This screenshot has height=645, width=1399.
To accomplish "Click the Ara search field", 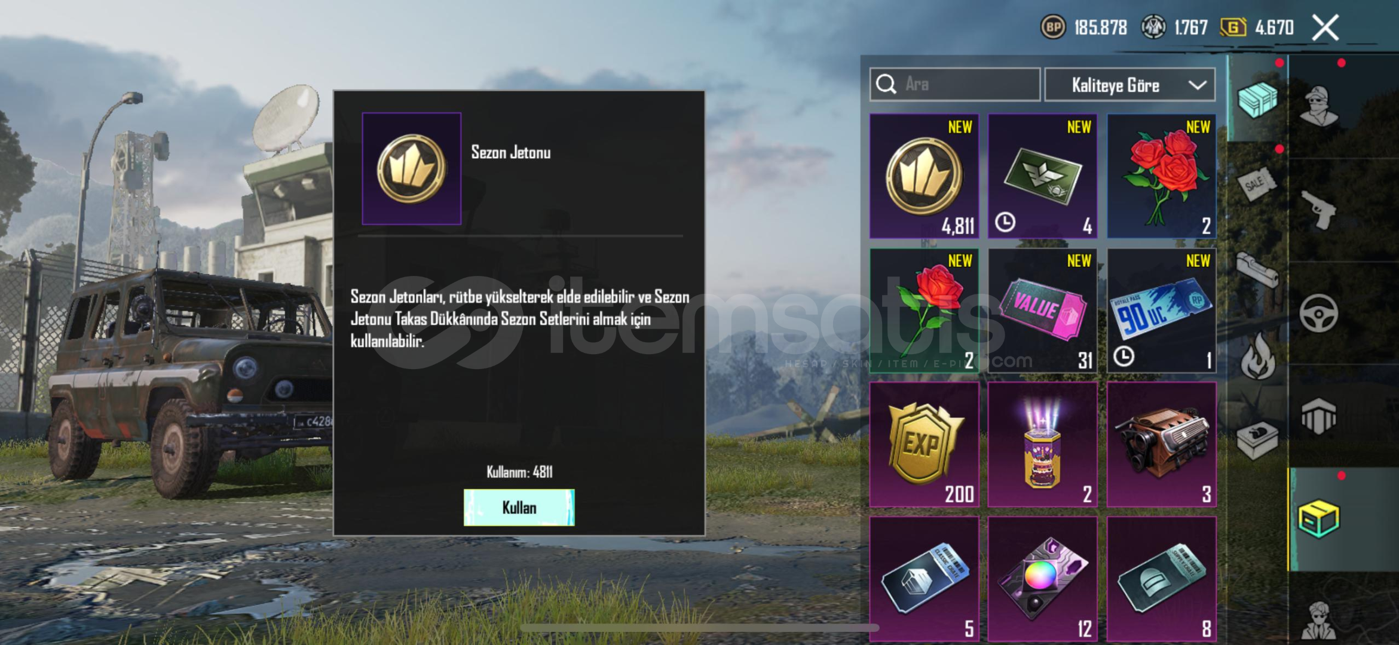I will [955, 84].
